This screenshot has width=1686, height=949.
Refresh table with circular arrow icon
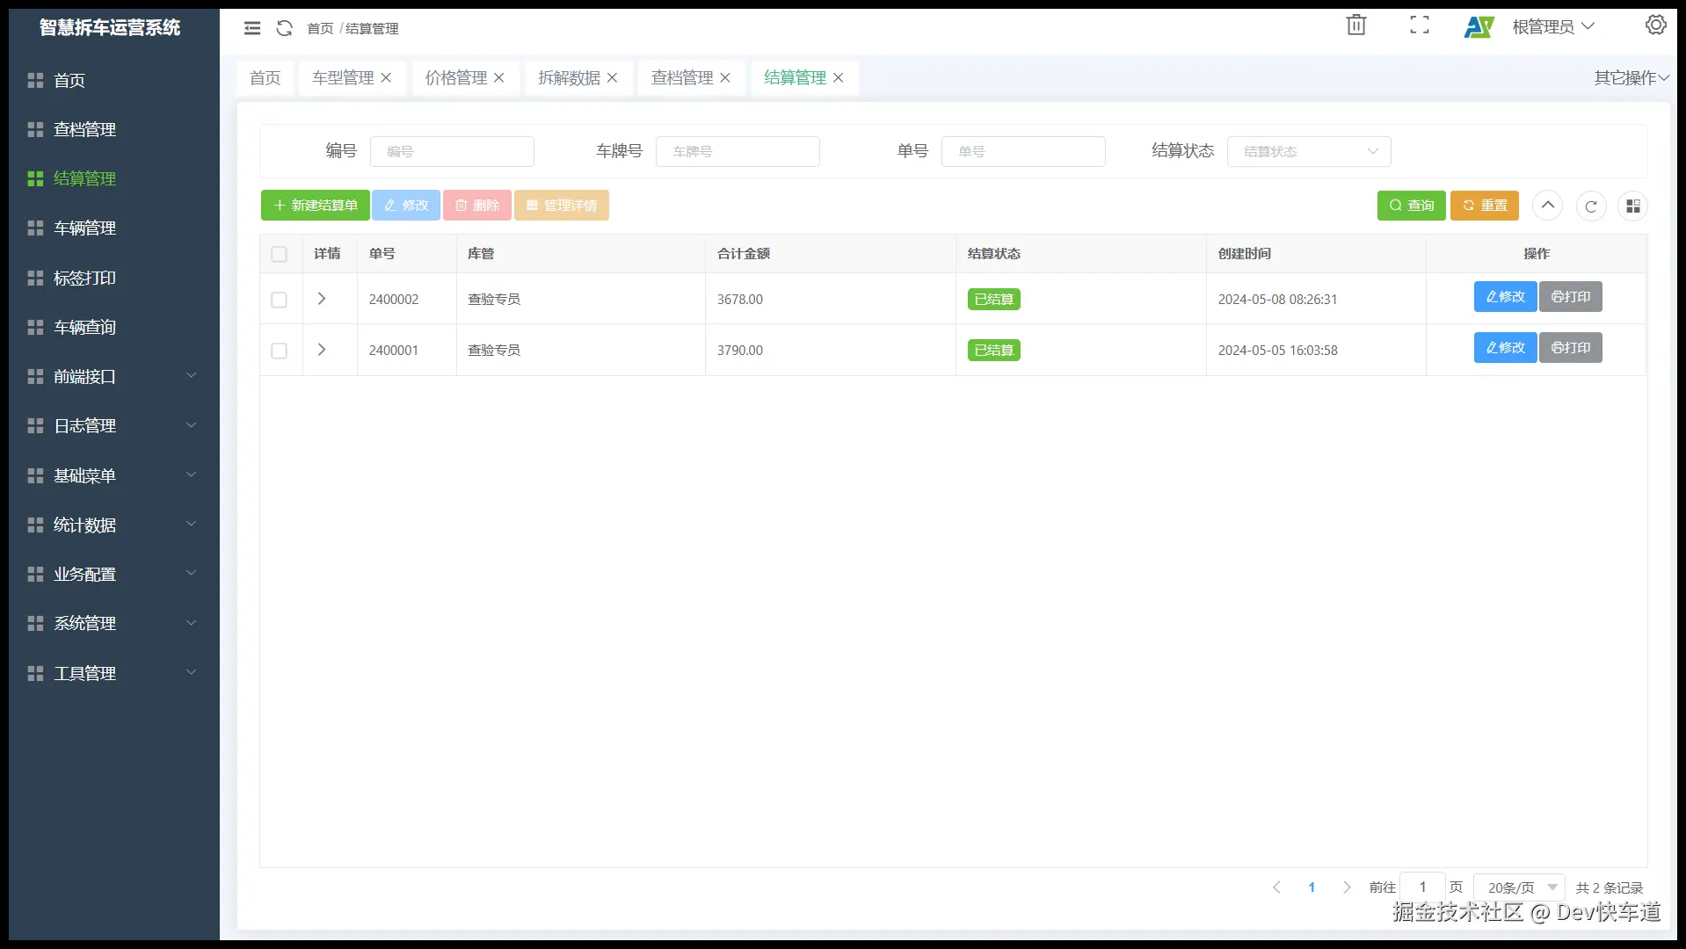point(1591,206)
